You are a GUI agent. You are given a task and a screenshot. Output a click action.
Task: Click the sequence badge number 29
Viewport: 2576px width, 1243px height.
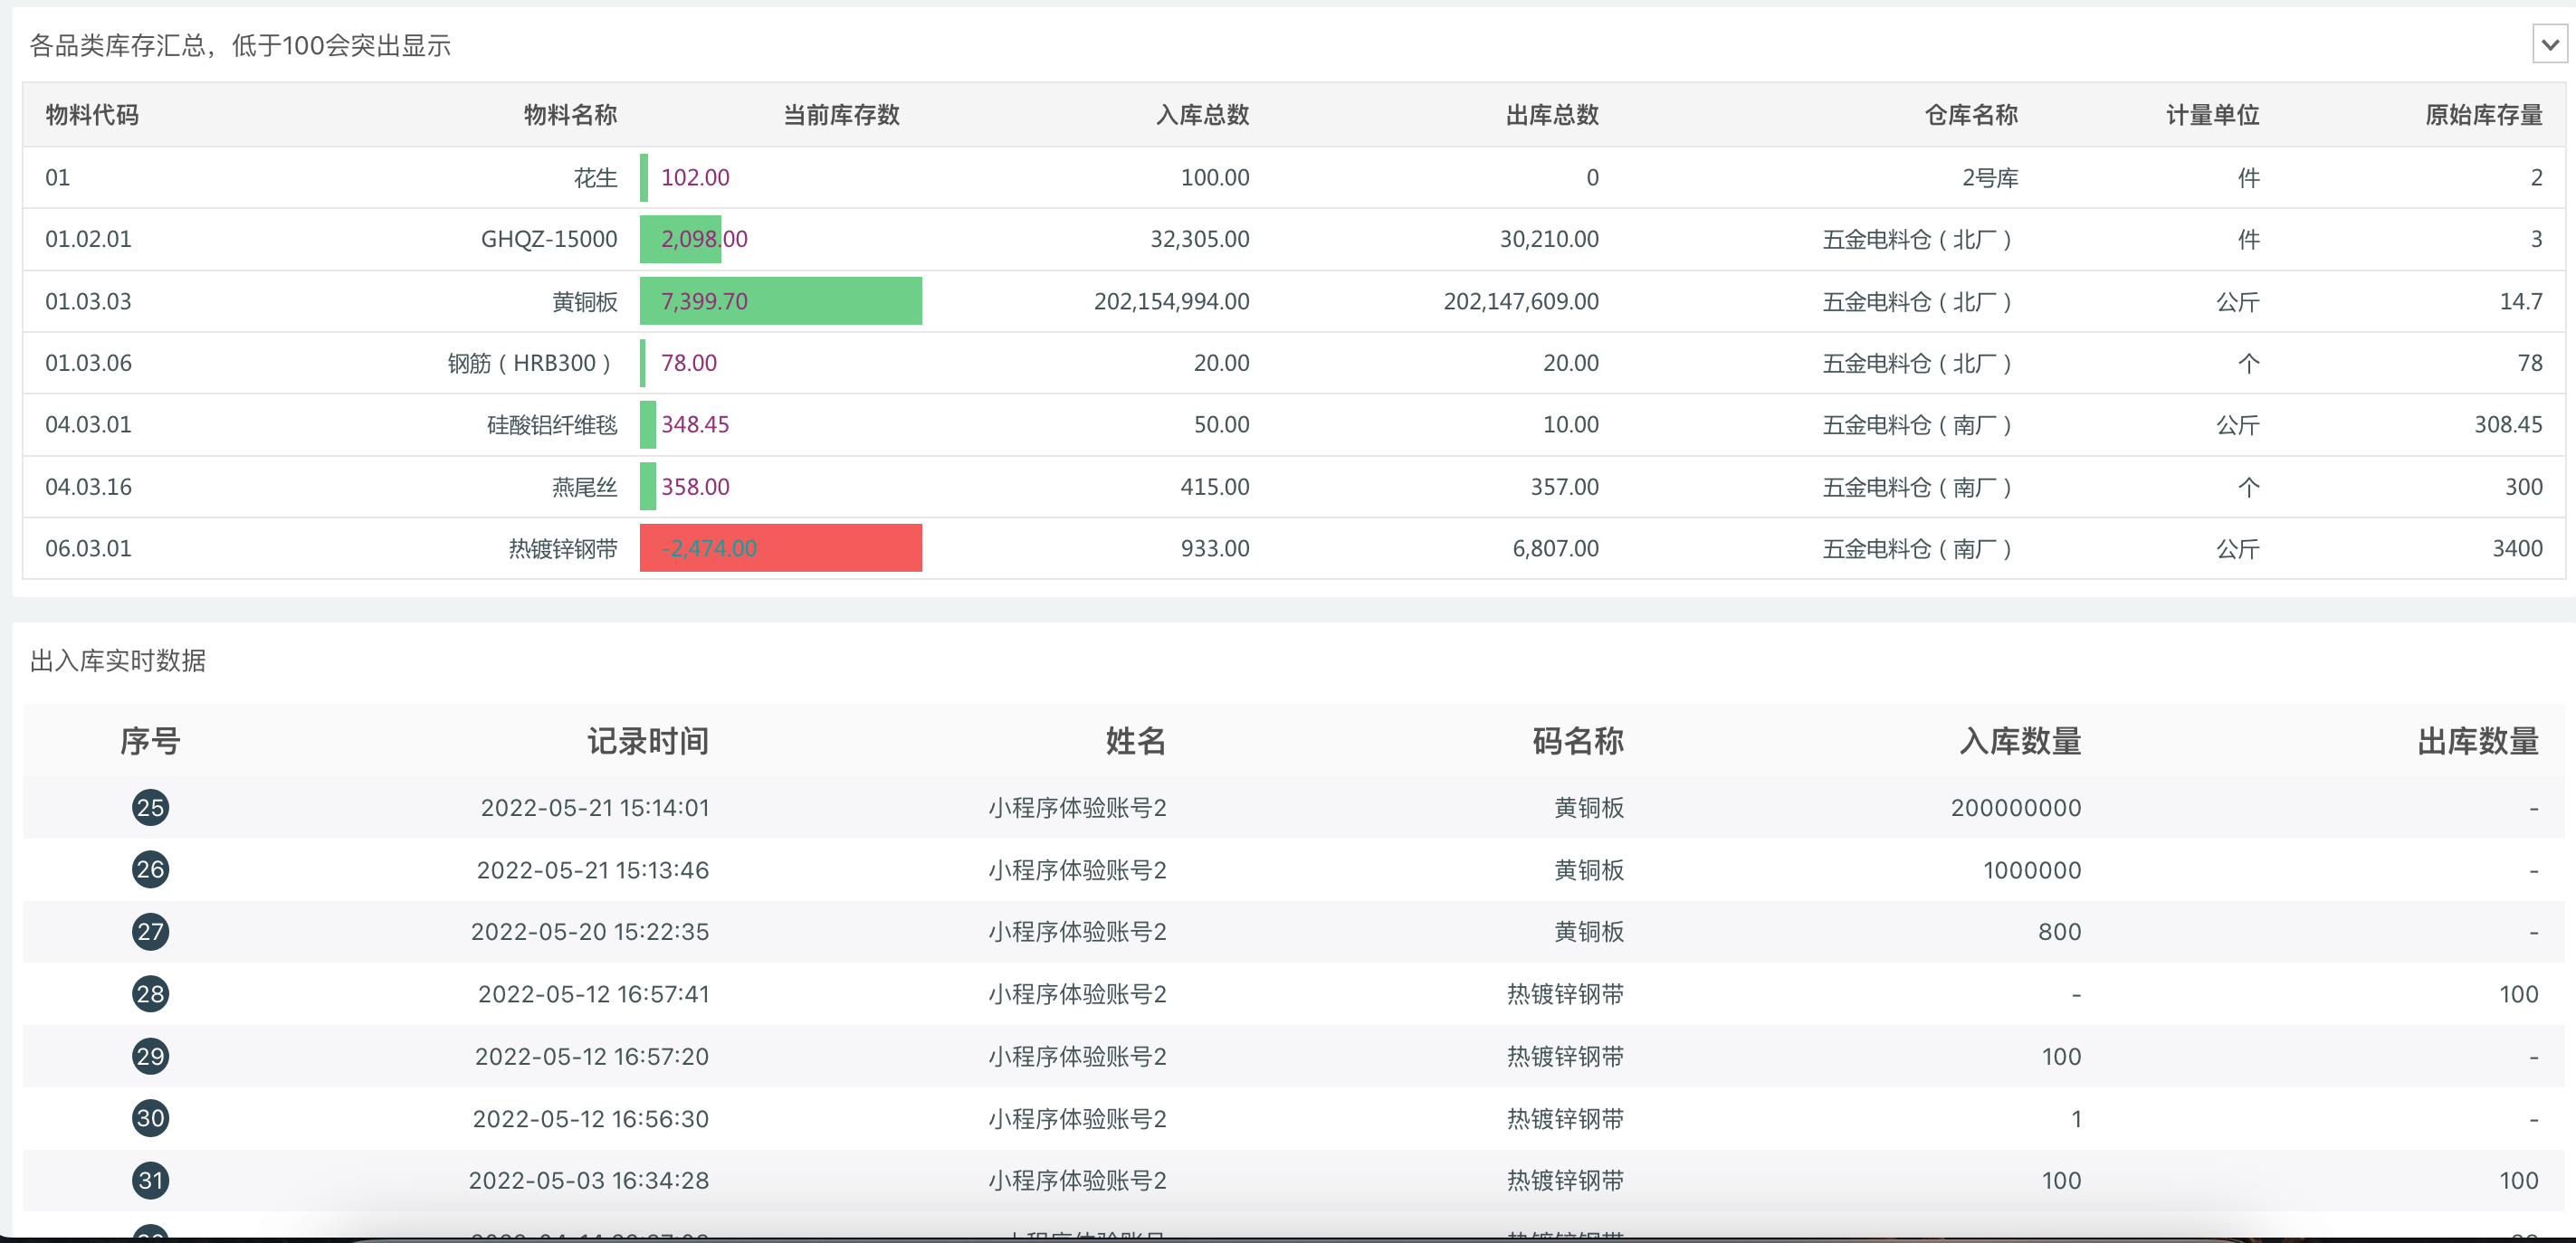tap(150, 1056)
